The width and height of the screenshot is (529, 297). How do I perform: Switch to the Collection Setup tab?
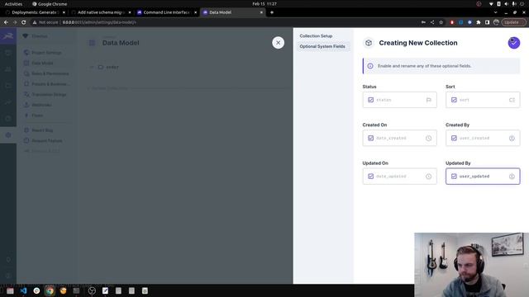316,35
